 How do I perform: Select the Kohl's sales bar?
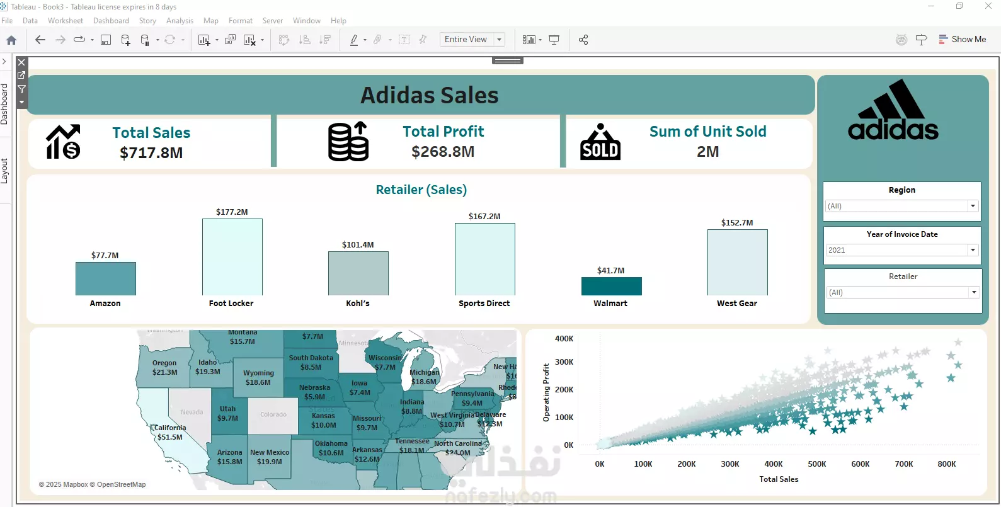[358, 273]
